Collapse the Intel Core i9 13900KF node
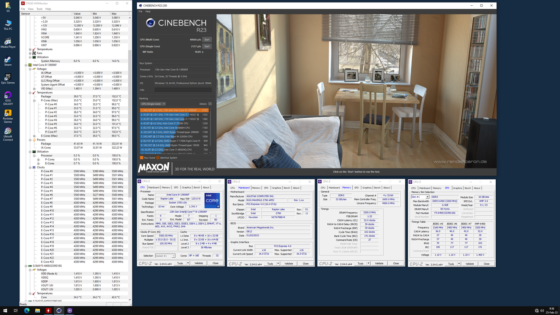 (x=26, y=65)
